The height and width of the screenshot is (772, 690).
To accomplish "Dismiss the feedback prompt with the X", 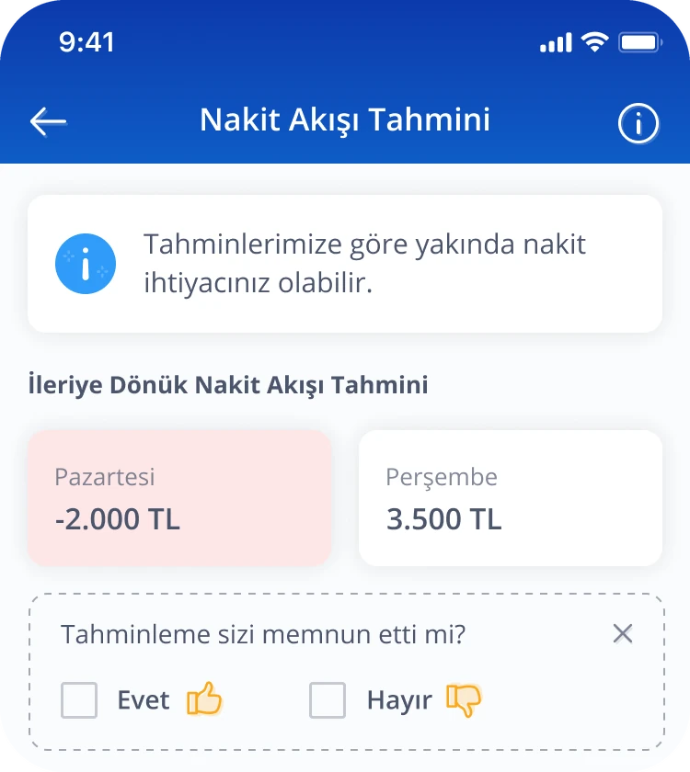I will 623,633.
